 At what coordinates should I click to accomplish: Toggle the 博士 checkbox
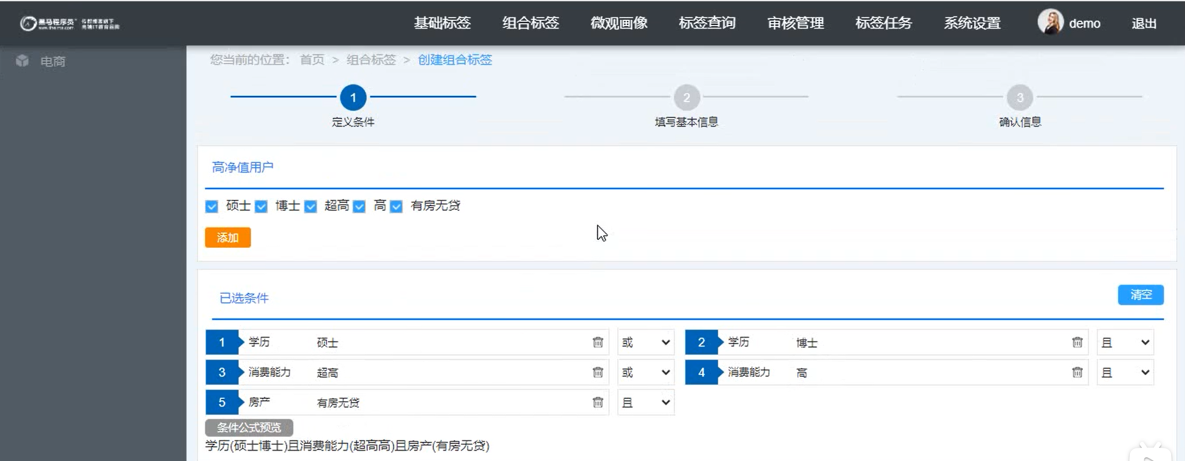coord(261,207)
